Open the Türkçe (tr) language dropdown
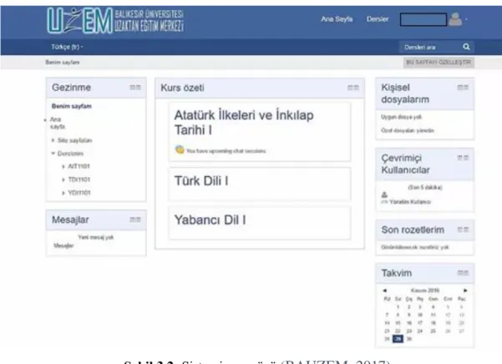The width and height of the screenshot is (502, 364). tap(67, 47)
